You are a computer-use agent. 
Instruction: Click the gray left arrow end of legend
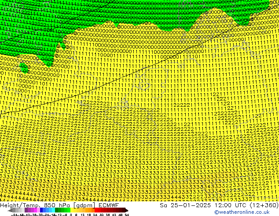click(10, 210)
